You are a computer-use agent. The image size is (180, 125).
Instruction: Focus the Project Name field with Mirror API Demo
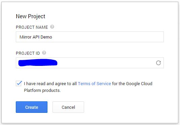coord(90,37)
